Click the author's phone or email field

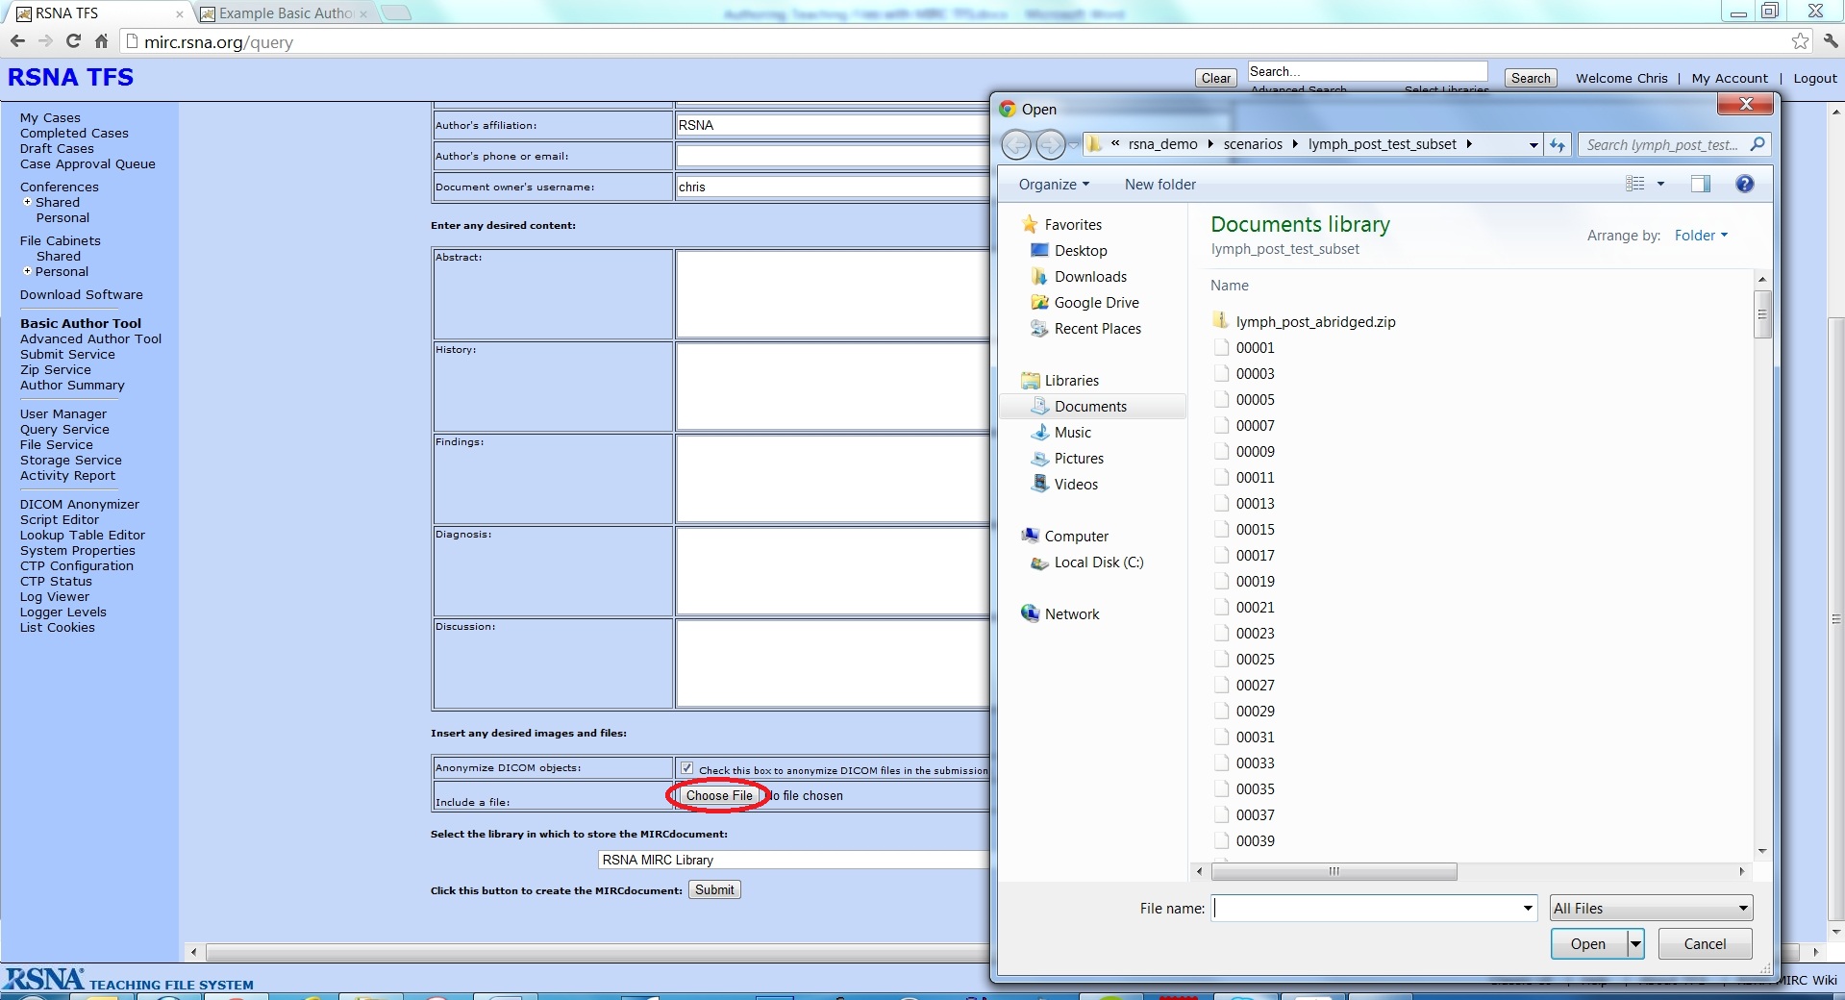(833, 156)
